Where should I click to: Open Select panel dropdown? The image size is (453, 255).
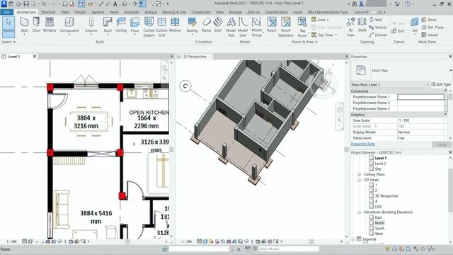(x=8, y=42)
